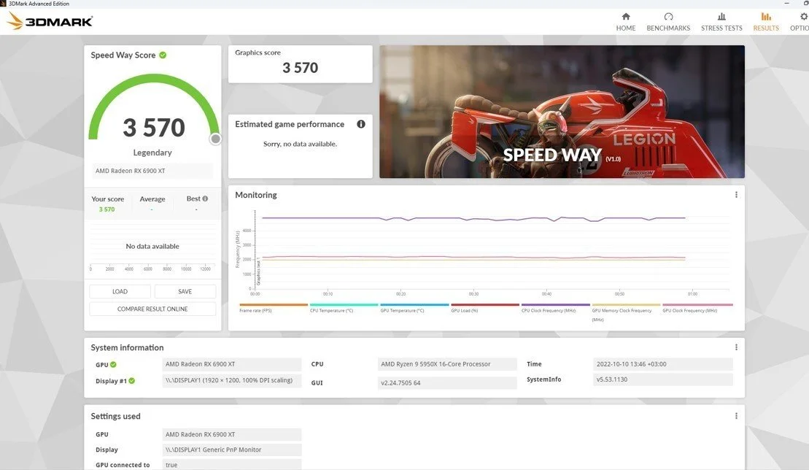Open the Home icon in navigation

(625, 17)
